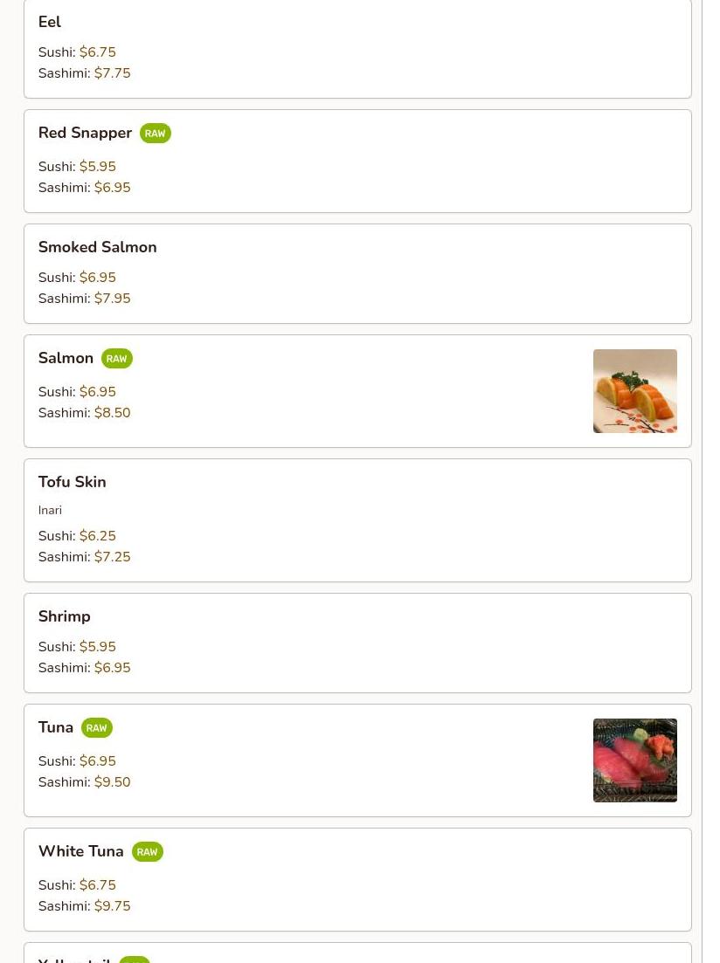Viewport: 720px width, 963px height.
Task: Select the Shrimp menu item
Action: pyautogui.click(x=358, y=643)
